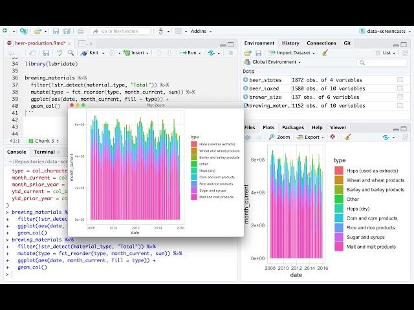The height and width of the screenshot is (310, 414).
Task: Open the Run options dropdown arrow
Action: (x=200, y=53)
